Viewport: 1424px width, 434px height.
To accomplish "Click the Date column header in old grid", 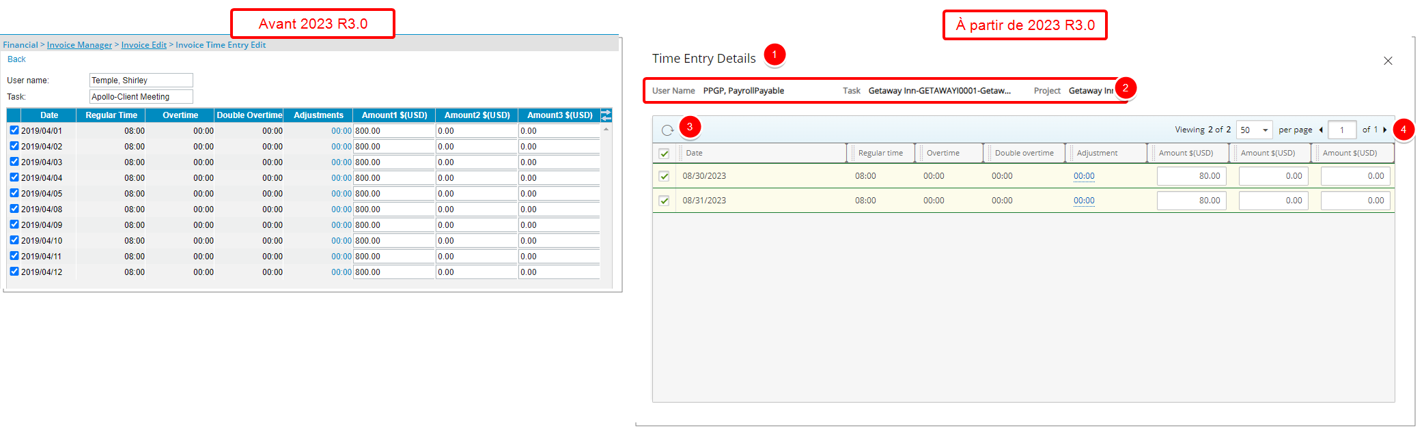I will (48, 115).
